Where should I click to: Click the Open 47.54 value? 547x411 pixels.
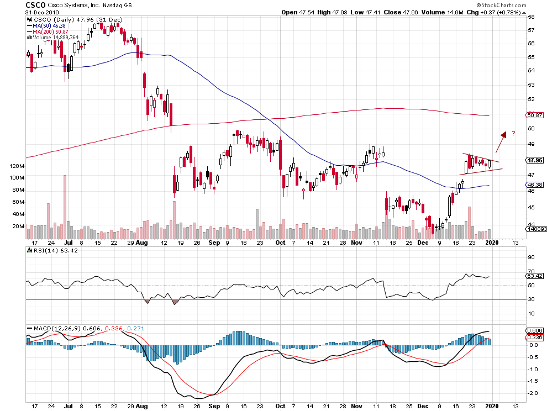pos(298,12)
